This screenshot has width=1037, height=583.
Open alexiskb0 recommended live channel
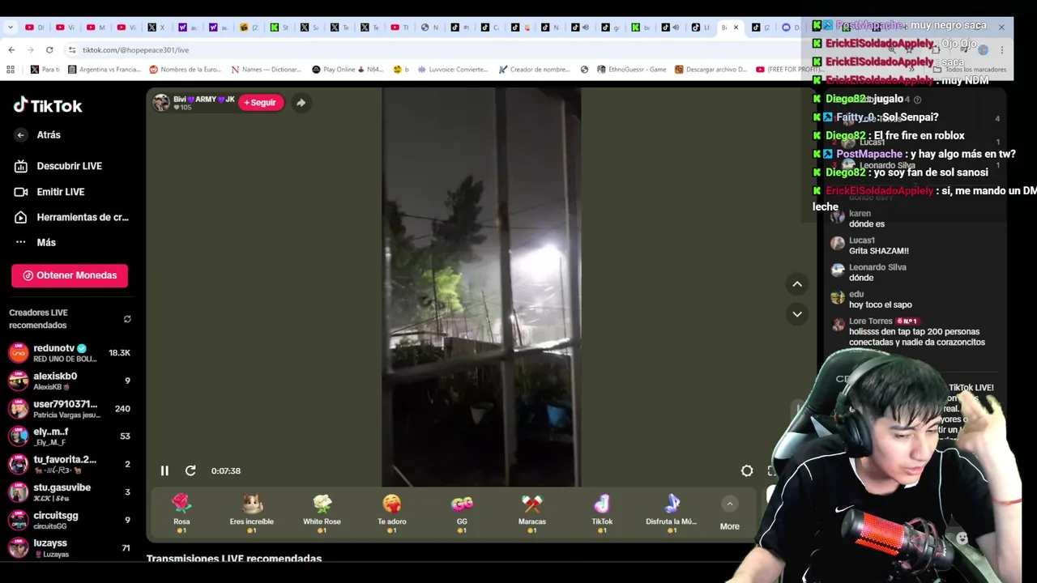(70, 381)
